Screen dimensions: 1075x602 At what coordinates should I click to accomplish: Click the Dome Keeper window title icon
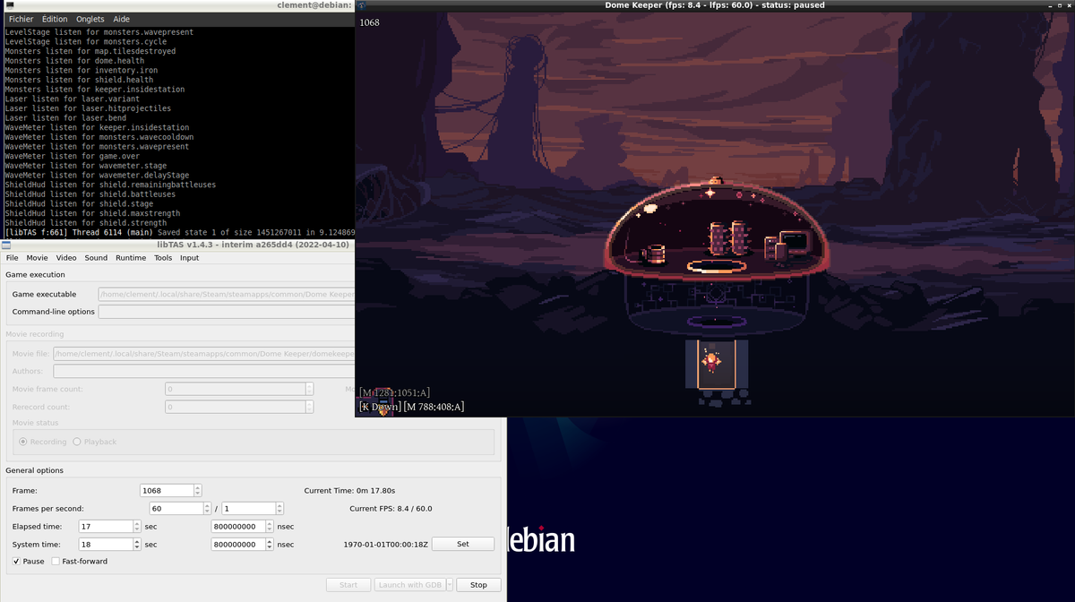(x=362, y=5)
